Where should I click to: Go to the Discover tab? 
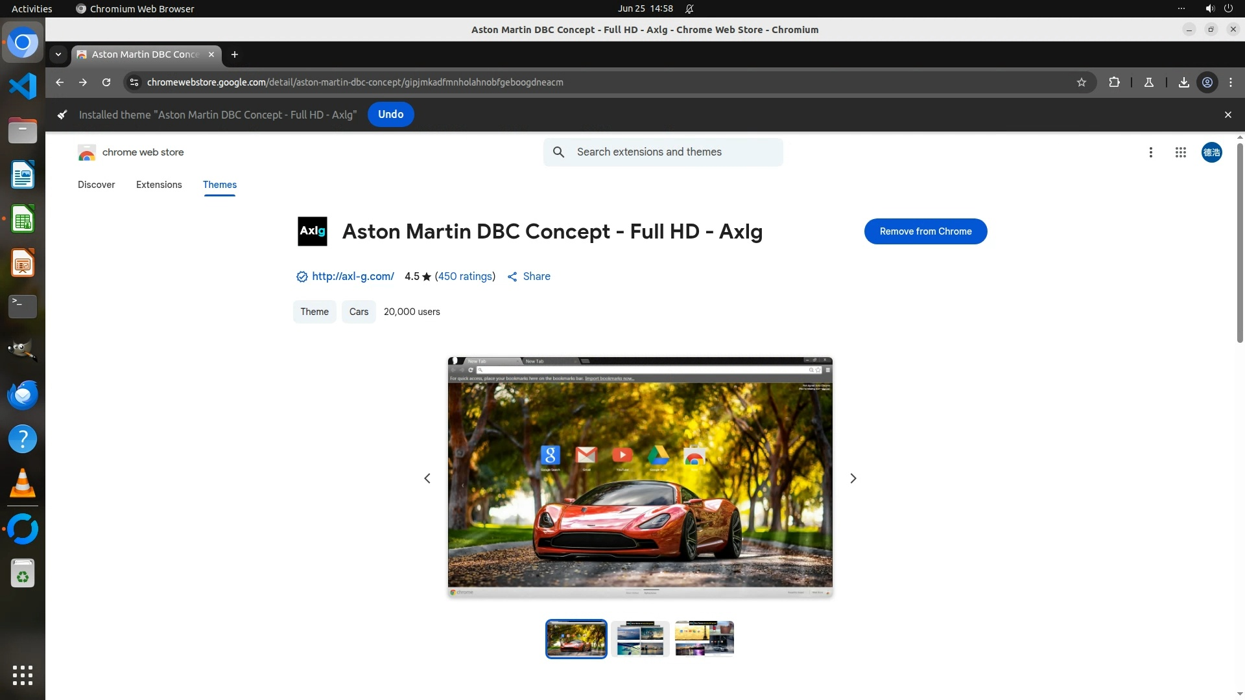(x=96, y=185)
